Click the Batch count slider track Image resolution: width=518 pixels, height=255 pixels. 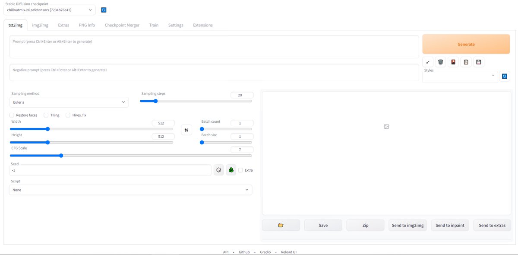pos(226,129)
